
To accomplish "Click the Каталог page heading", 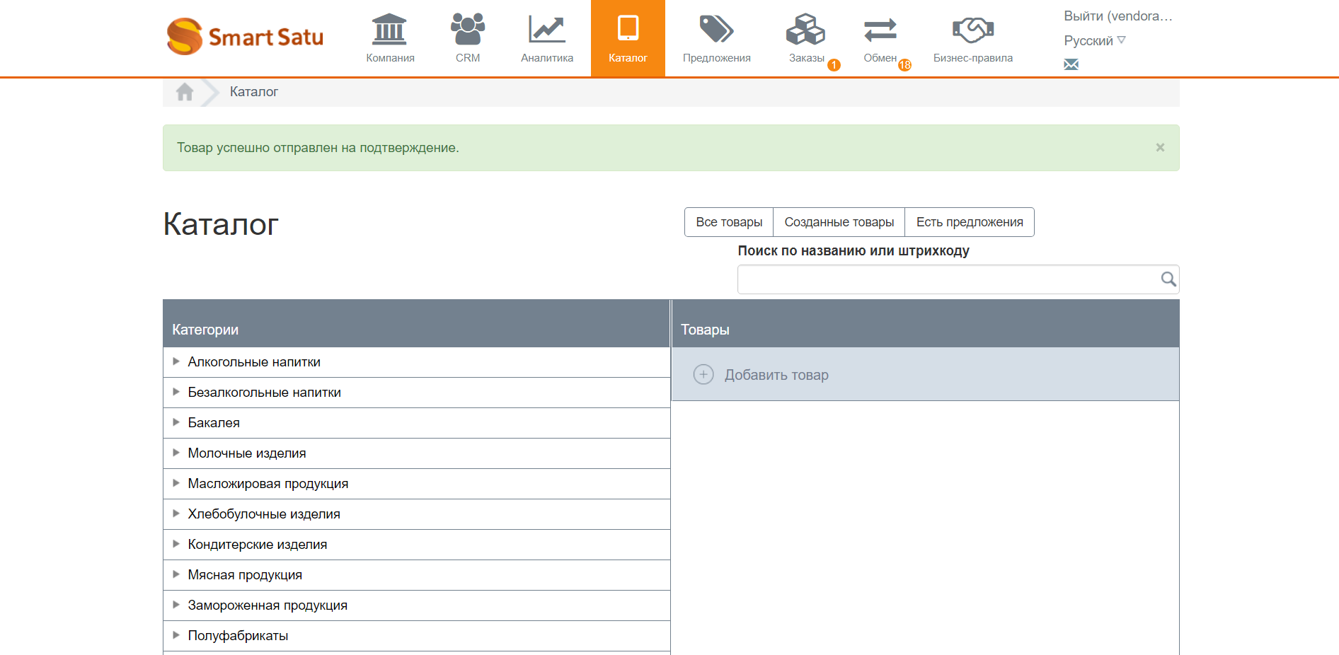I will 221,224.
